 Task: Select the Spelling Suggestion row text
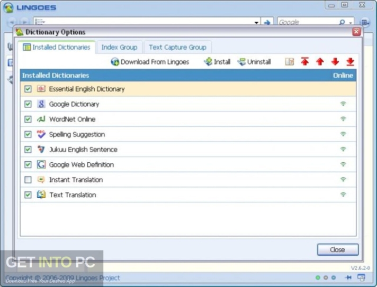point(77,134)
